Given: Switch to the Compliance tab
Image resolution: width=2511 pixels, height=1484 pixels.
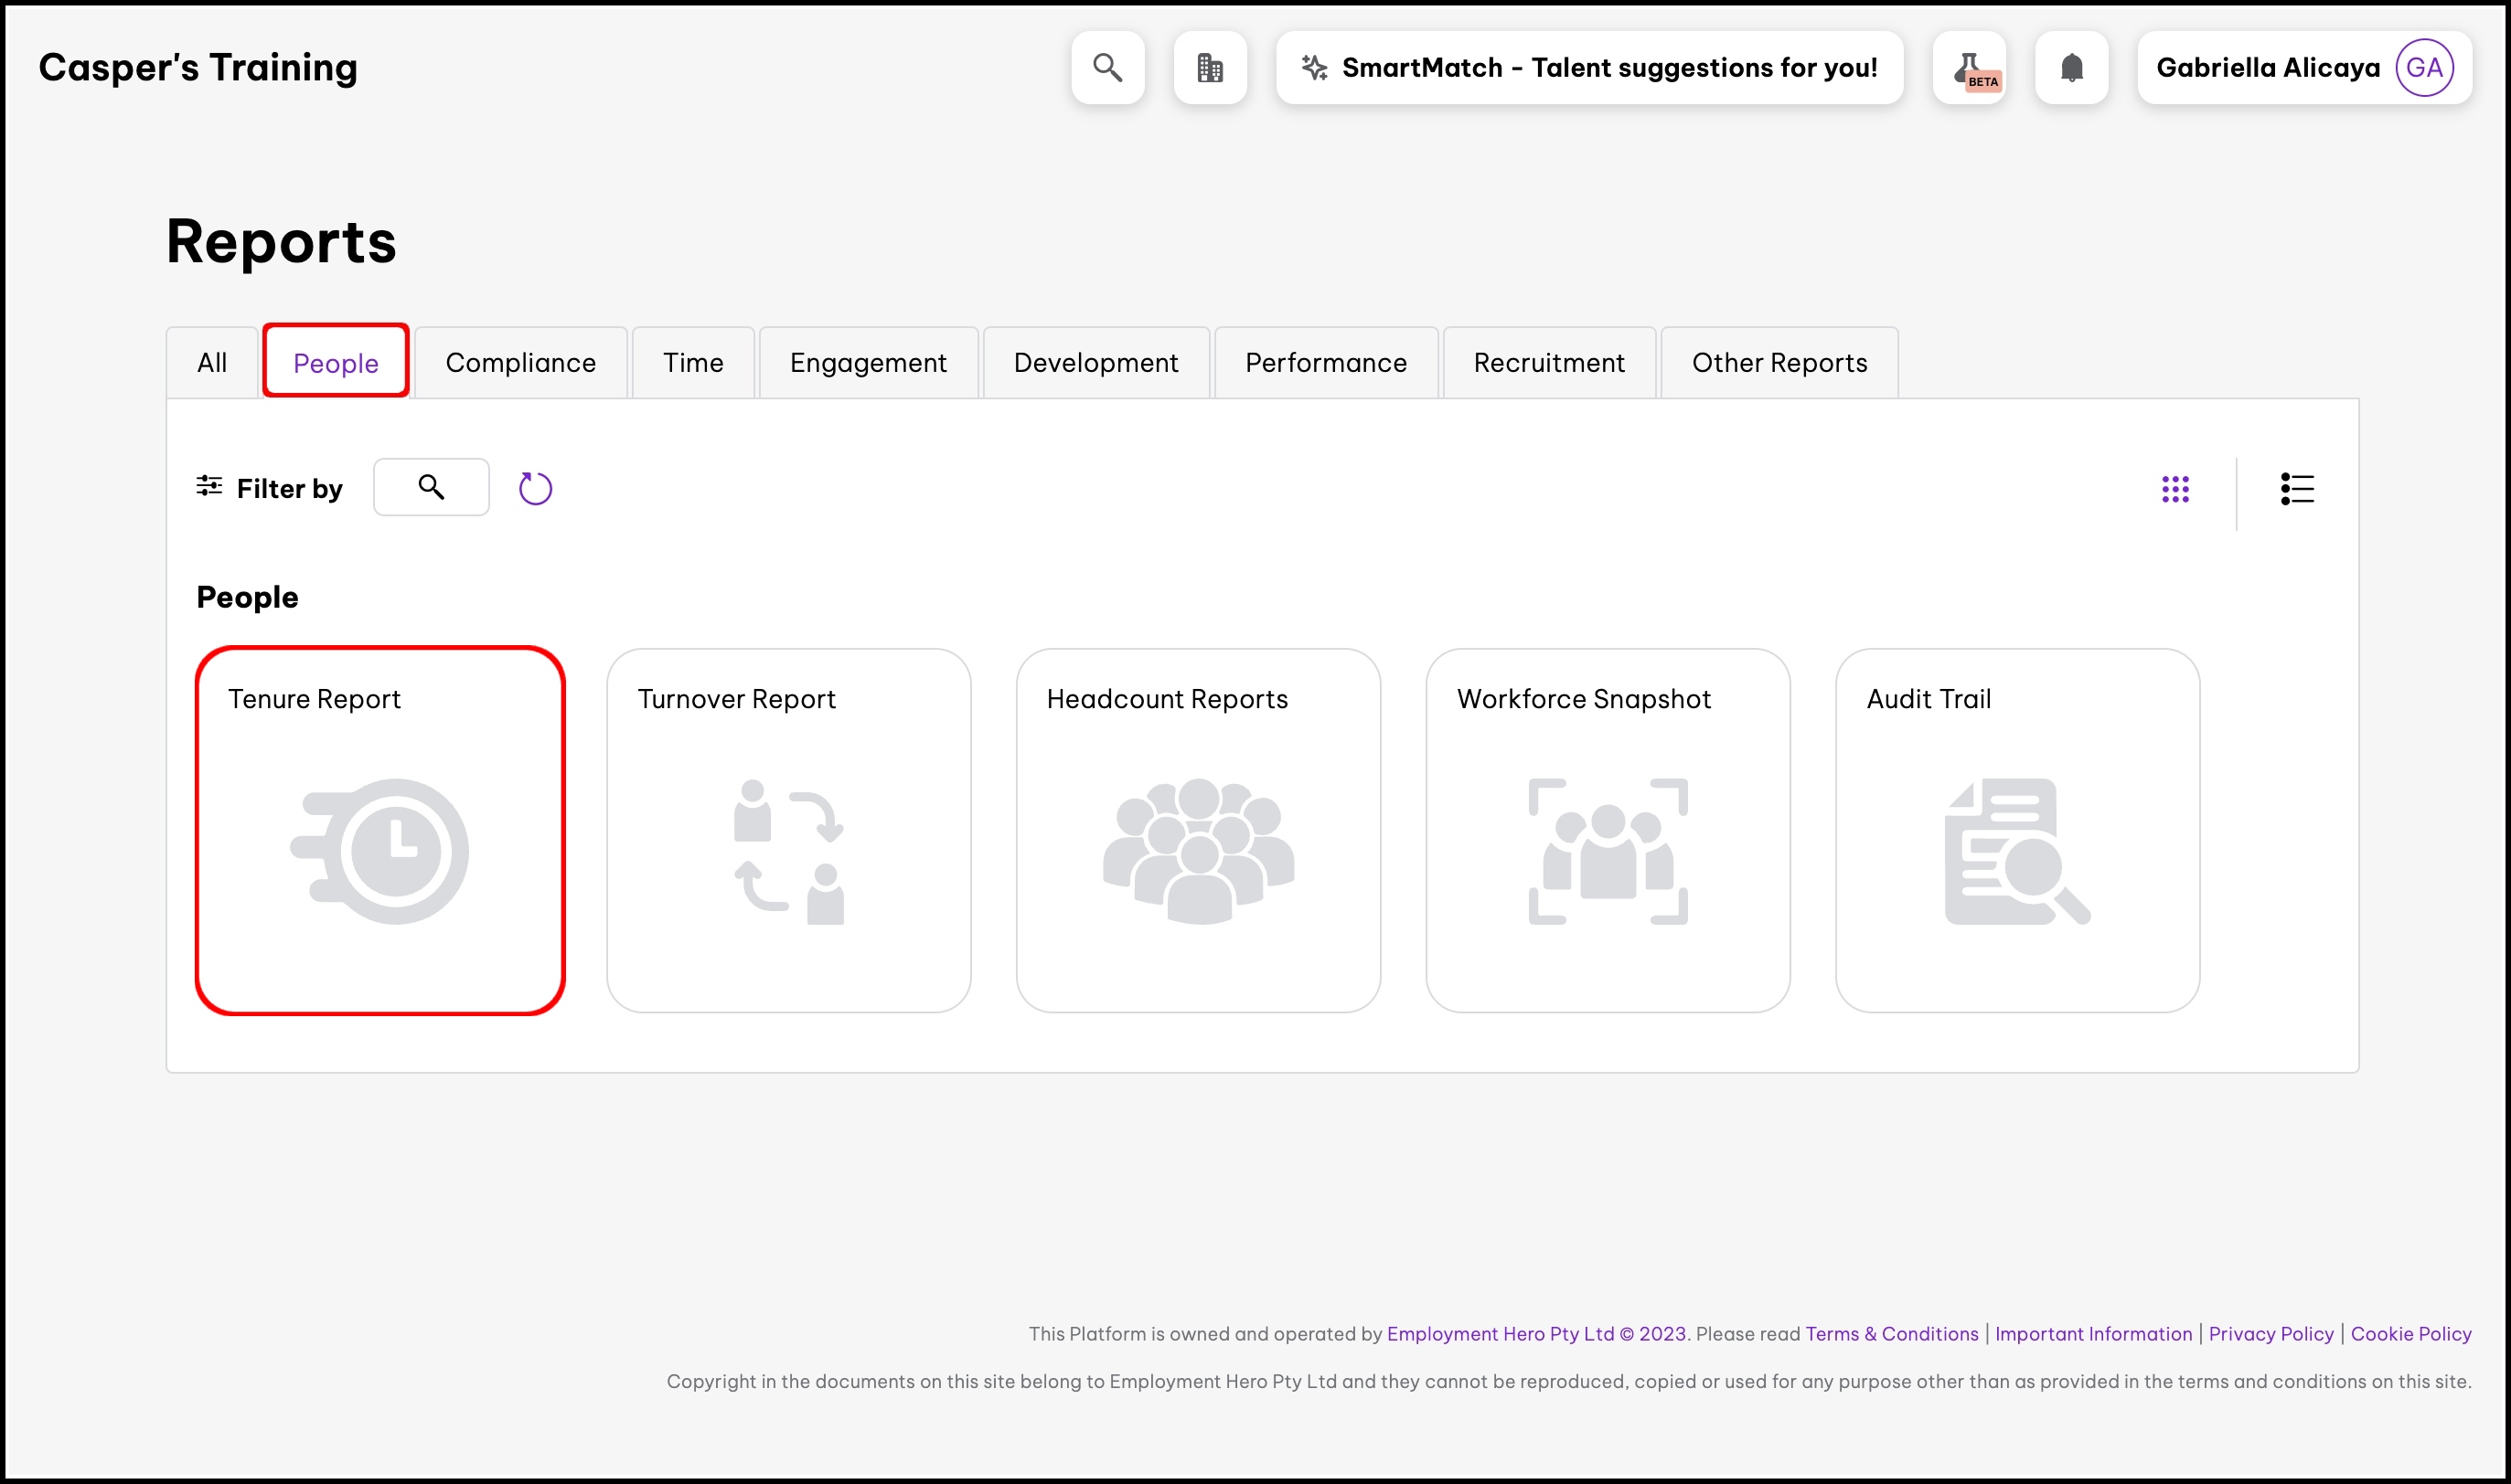Looking at the screenshot, I should click(521, 362).
